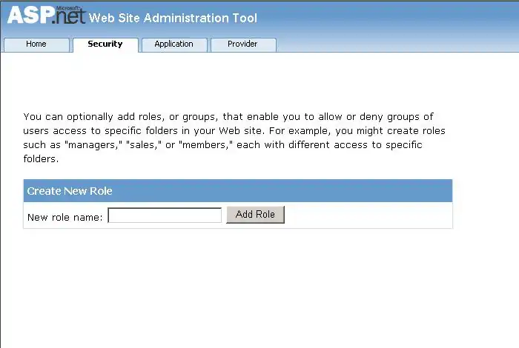The height and width of the screenshot is (348, 519).
Task: Open the Home tab
Action: (x=36, y=44)
